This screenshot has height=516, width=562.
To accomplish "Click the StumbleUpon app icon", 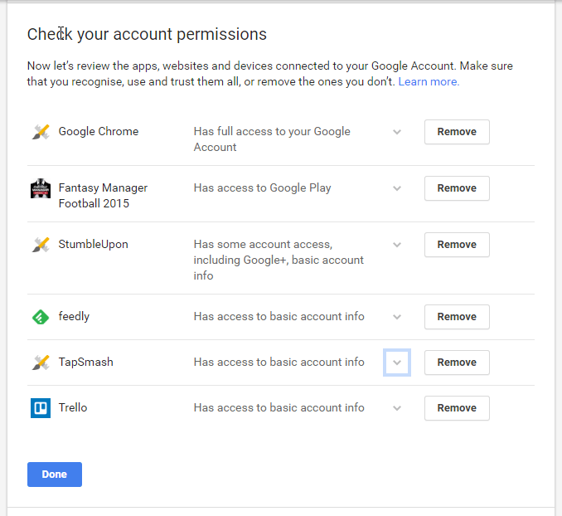I will (x=41, y=245).
